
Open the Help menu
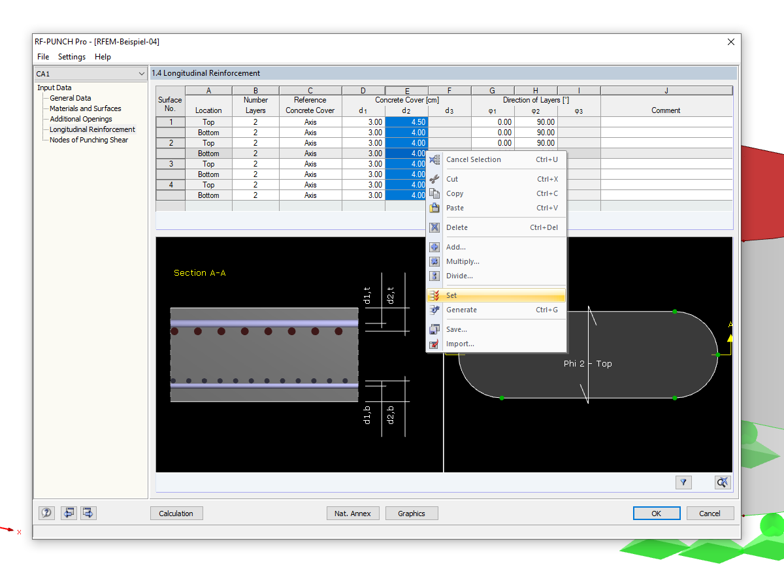point(103,57)
